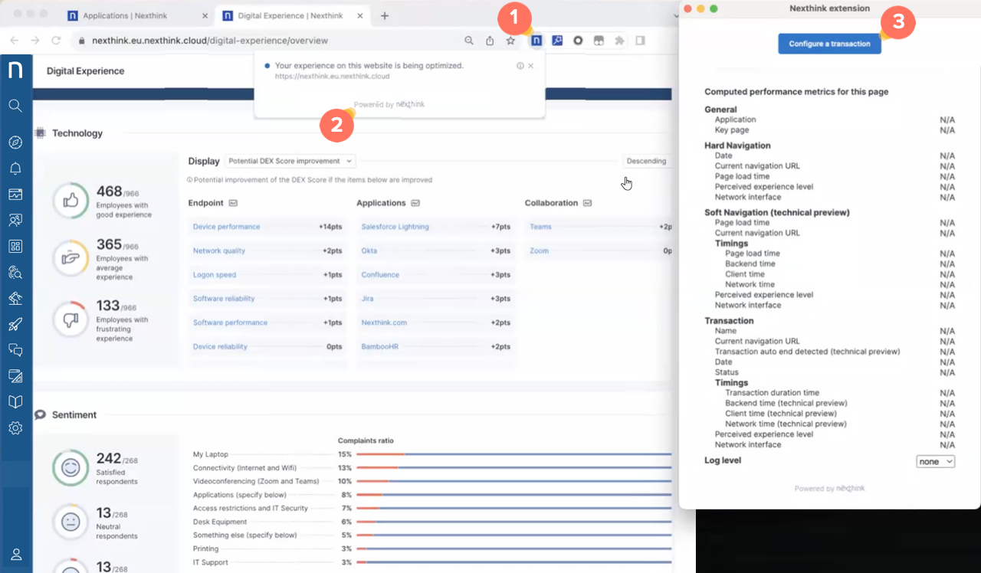Bookmark this page with the star icon

point(510,41)
